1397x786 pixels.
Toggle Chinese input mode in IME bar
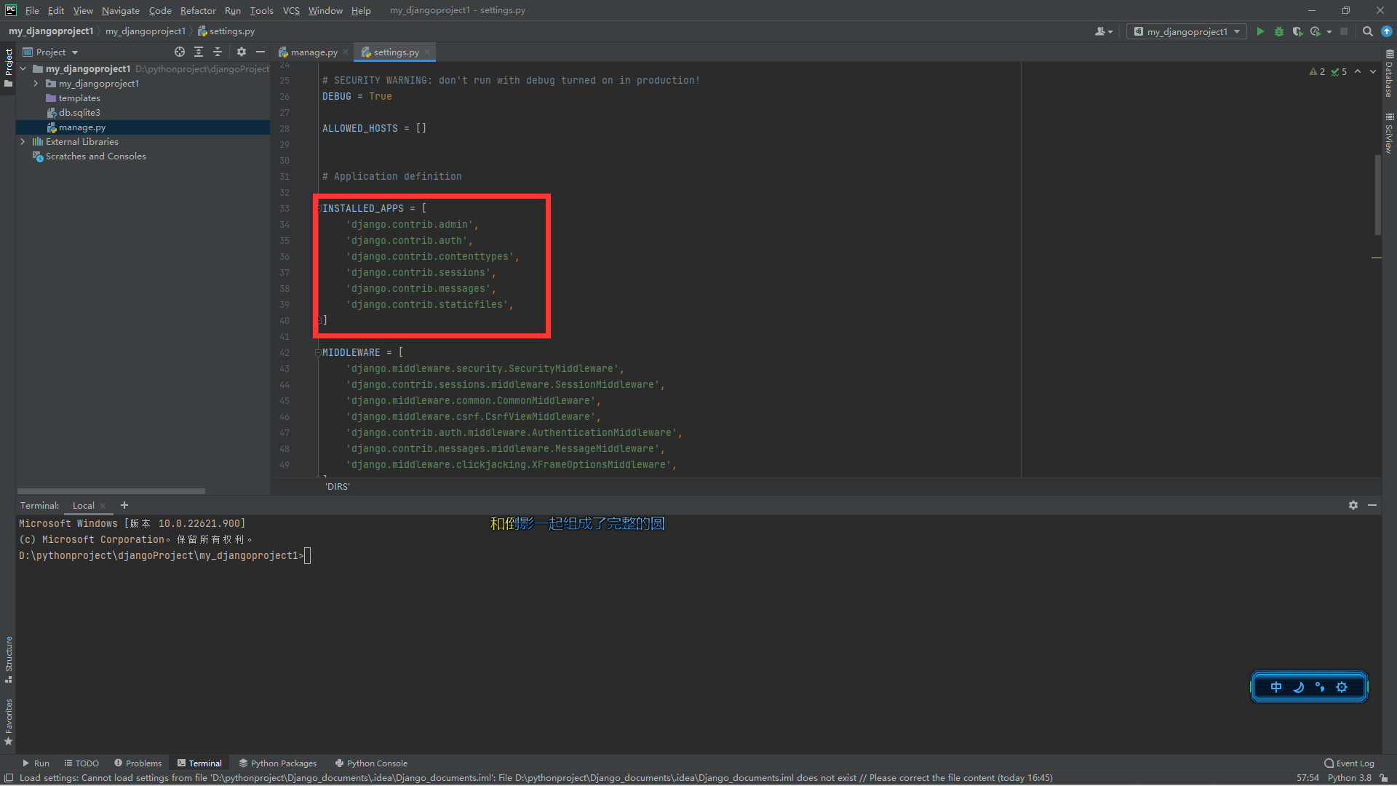(1276, 687)
